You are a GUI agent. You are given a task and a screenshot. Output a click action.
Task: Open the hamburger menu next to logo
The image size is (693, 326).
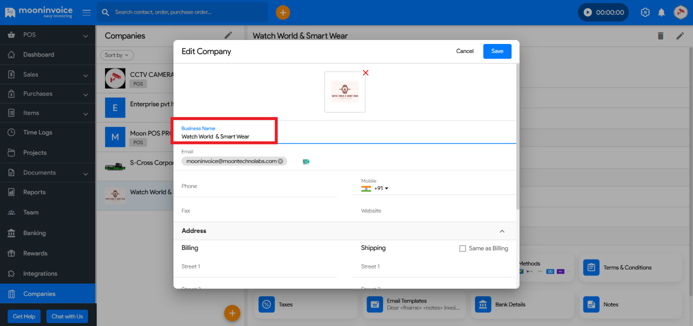click(86, 12)
